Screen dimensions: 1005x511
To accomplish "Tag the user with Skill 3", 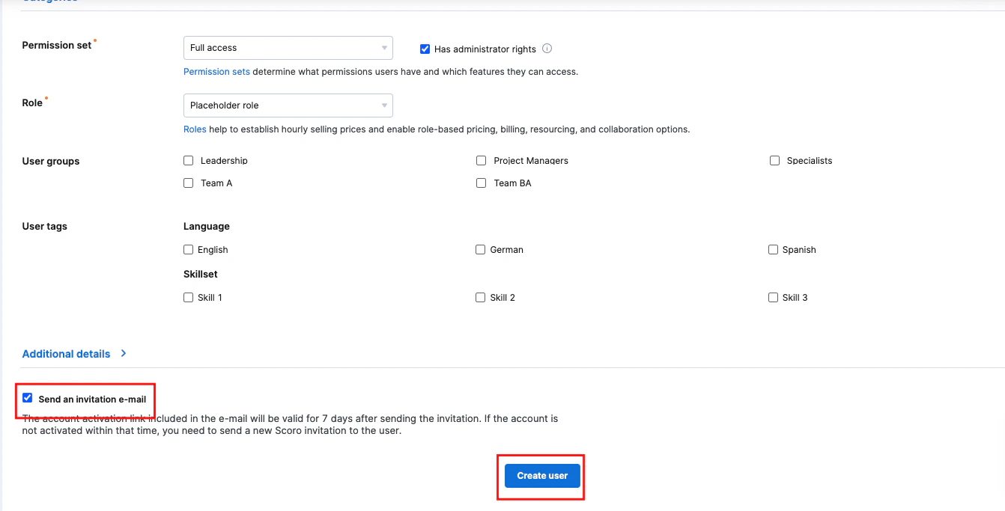I will 772,297.
